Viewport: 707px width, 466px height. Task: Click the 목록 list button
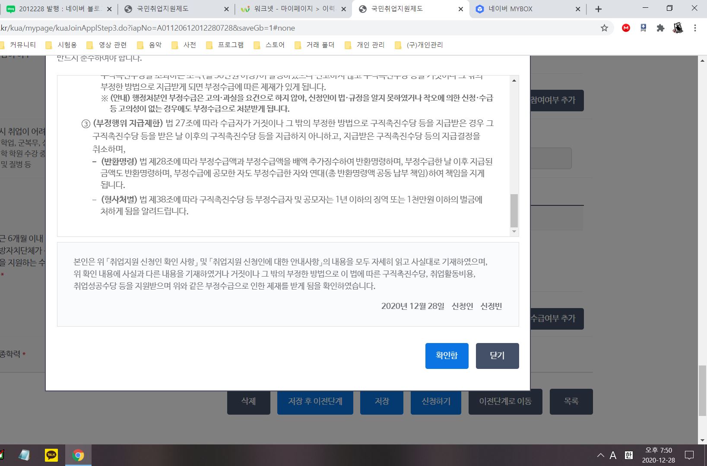[x=571, y=401]
